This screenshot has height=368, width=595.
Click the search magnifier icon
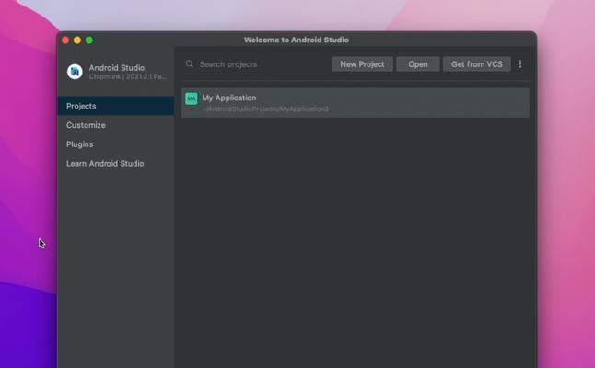point(190,64)
